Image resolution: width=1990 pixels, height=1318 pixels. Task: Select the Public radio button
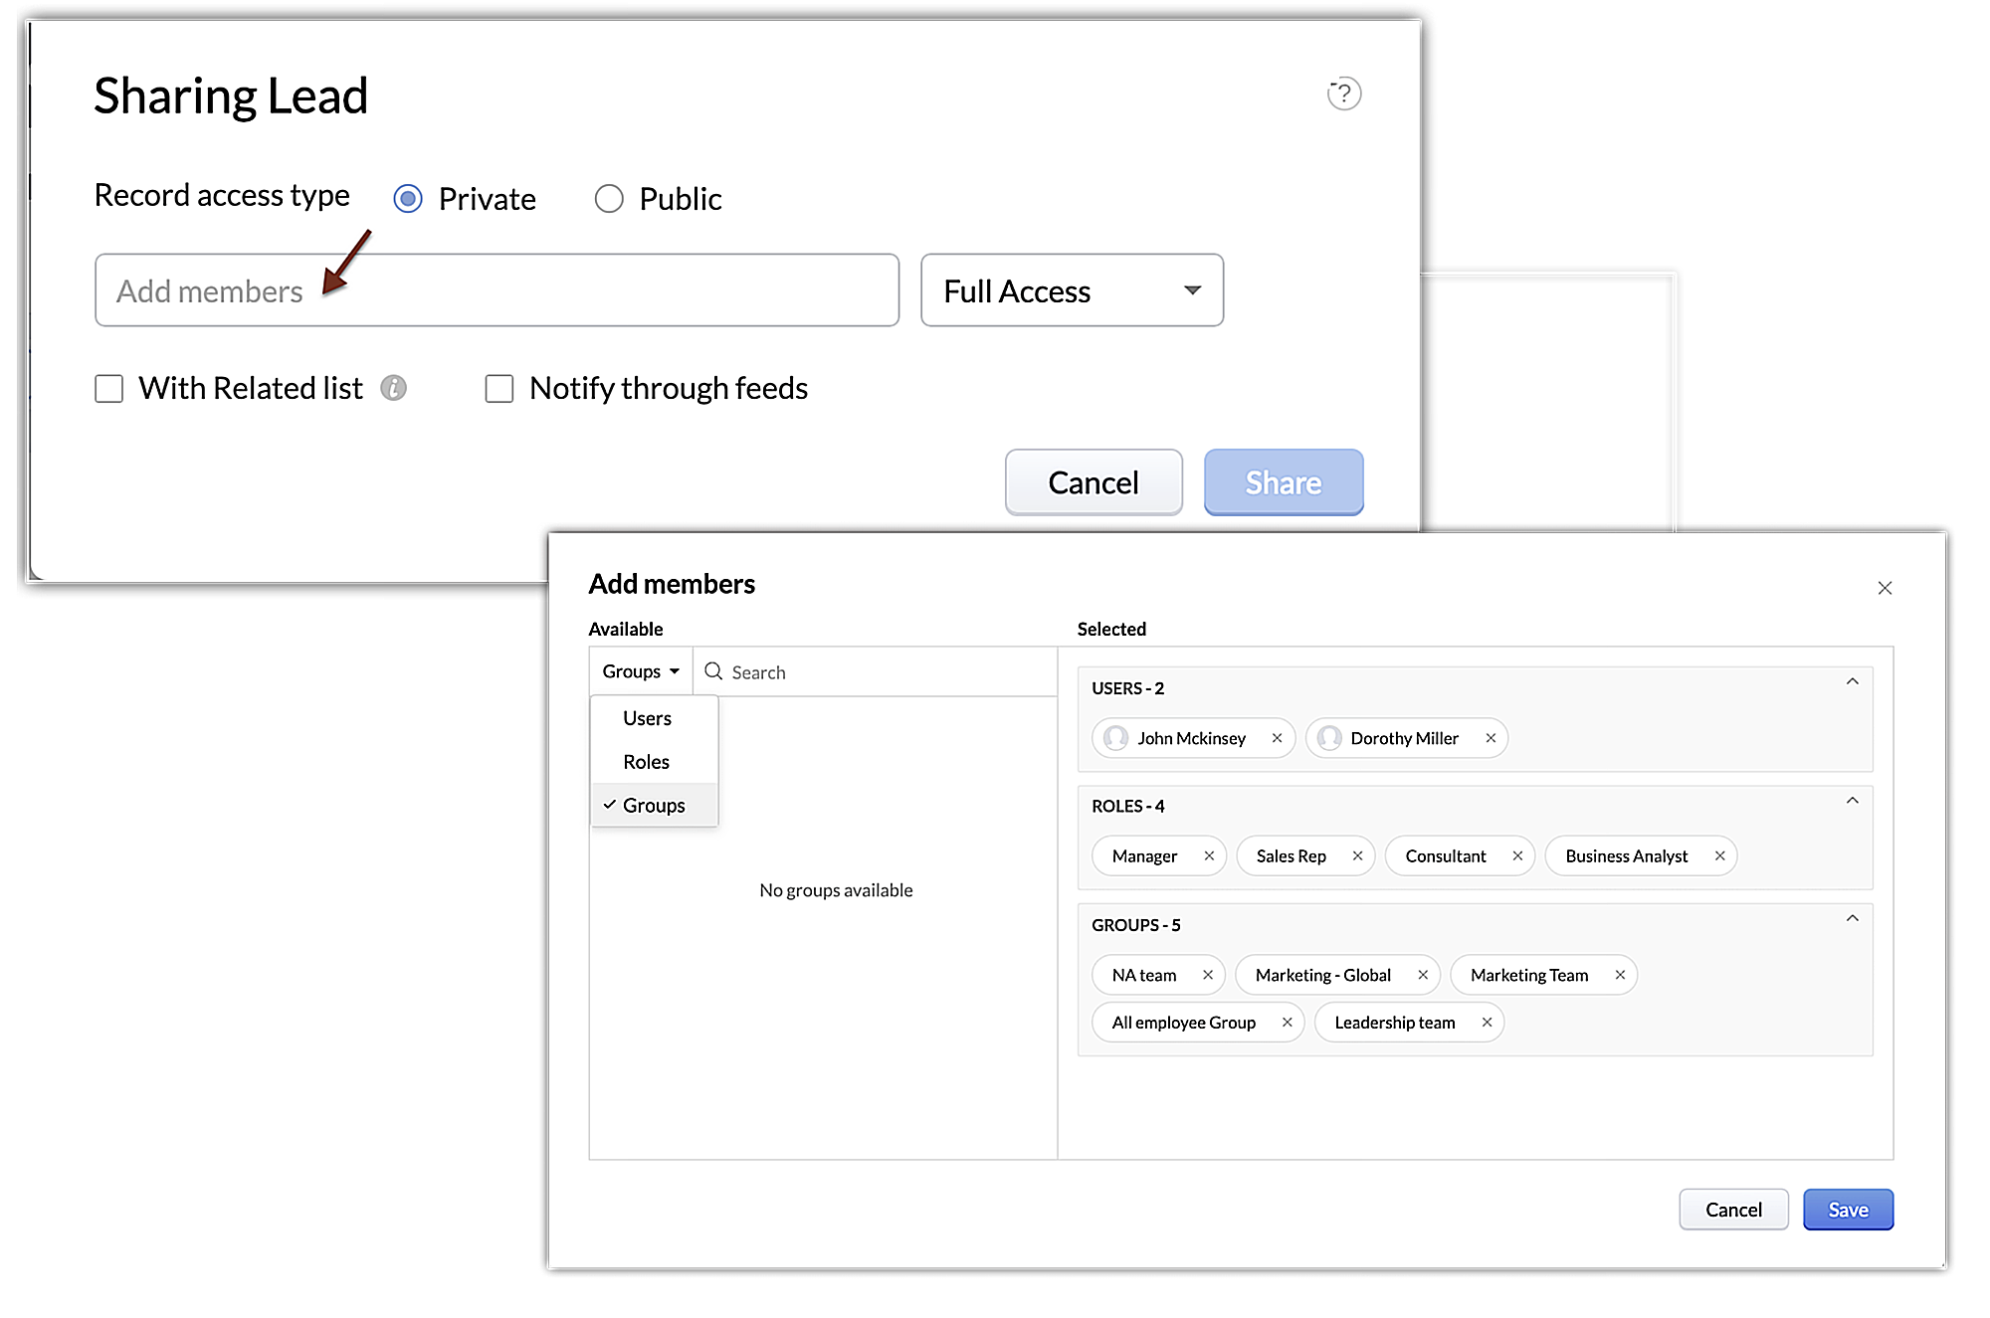tap(609, 197)
